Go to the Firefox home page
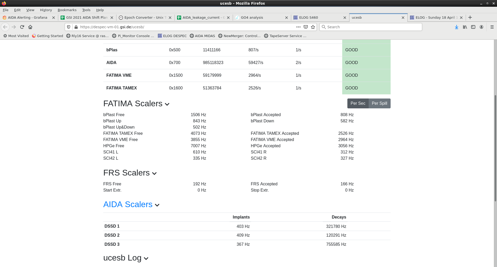This screenshot has width=497, height=267. coord(30,27)
